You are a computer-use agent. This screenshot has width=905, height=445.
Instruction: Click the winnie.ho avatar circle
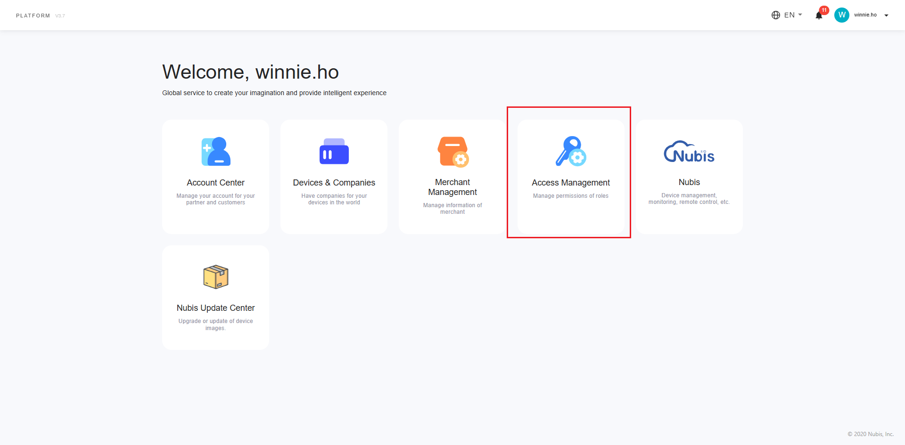coord(842,15)
